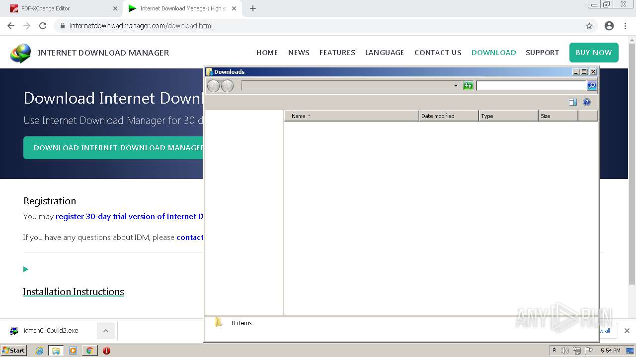This screenshot has height=357, width=636.
Task: Open the DOWNLOAD nav item
Action: [x=493, y=53]
